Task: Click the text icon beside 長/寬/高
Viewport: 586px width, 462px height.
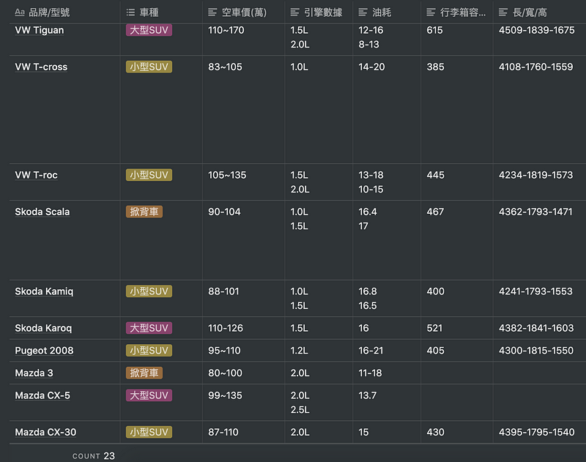Action: 502,12
